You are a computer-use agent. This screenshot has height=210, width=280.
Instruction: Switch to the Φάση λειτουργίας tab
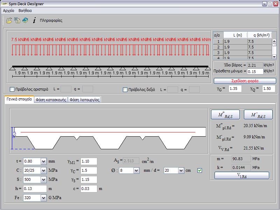point(84,100)
